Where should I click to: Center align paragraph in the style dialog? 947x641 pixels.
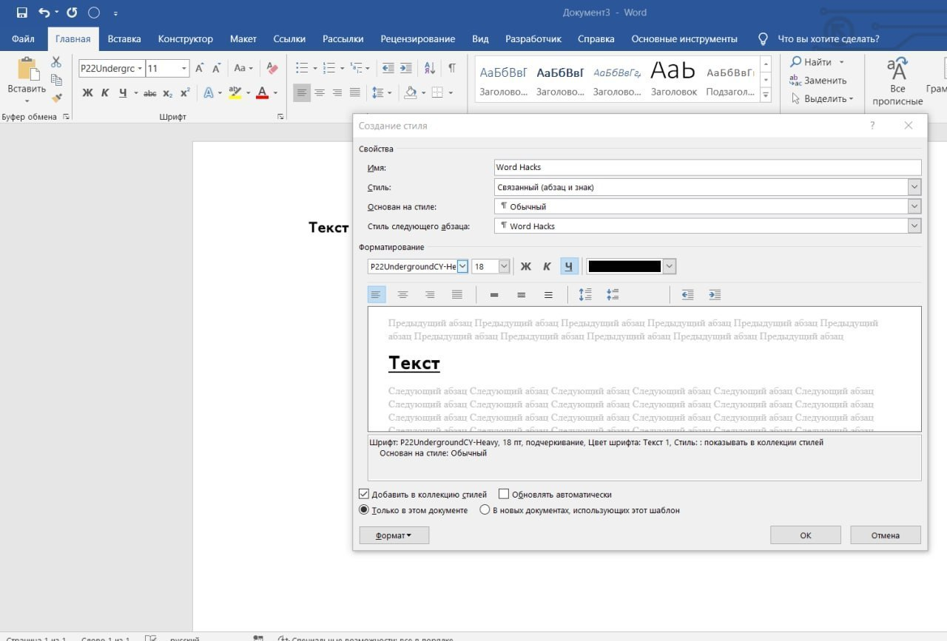click(x=403, y=295)
